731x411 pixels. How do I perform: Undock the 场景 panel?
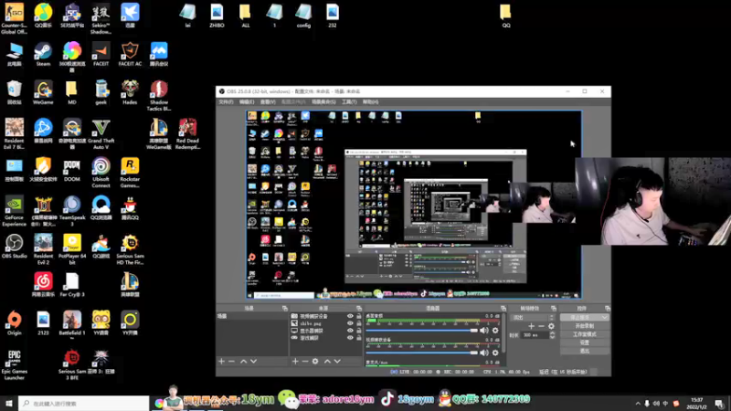[x=285, y=308]
